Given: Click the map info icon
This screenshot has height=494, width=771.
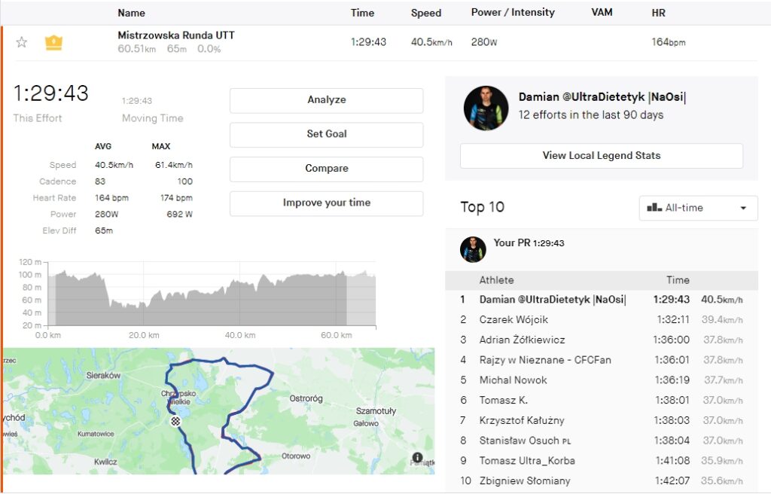Looking at the screenshot, I should point(418,457).
